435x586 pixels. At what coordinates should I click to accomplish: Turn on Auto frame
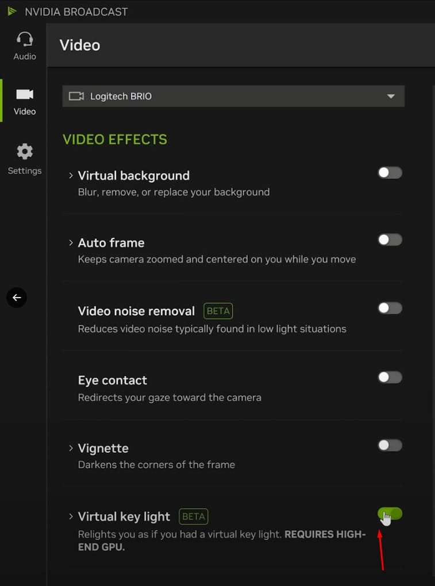390,240
